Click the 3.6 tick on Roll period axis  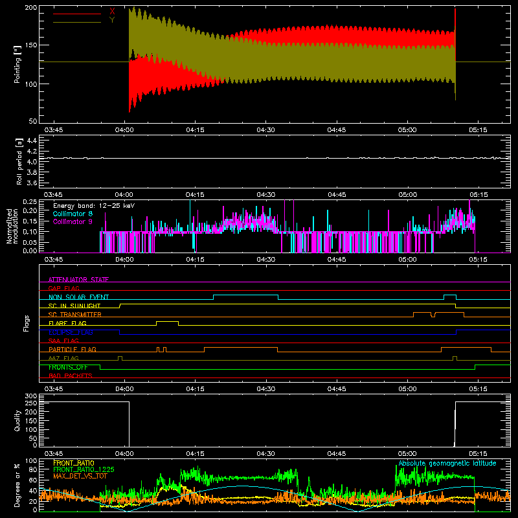tap(32, 183)
